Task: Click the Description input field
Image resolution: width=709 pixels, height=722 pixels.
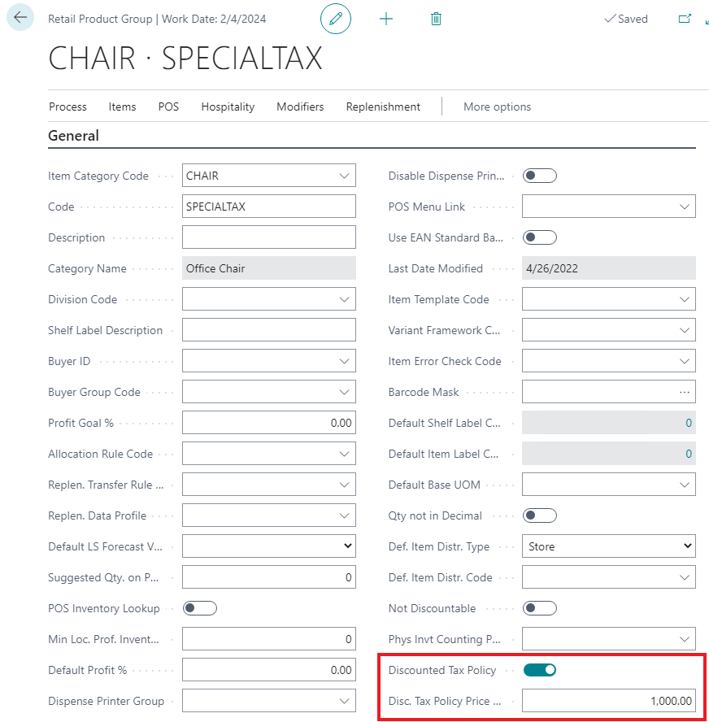Action: (269, 237)
